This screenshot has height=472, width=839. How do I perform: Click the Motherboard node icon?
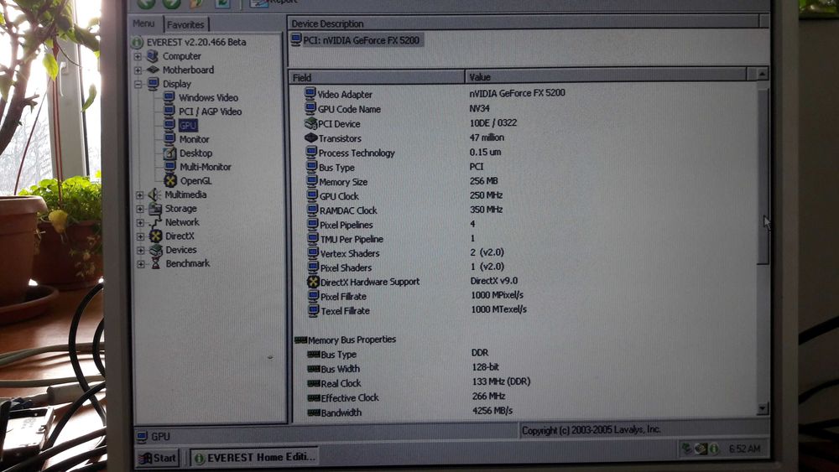(153, 70)
